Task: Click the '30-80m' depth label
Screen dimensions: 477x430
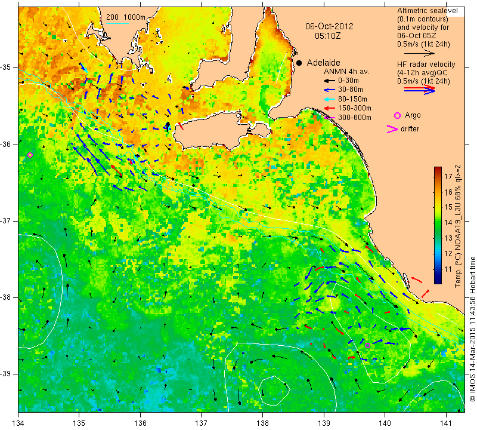Action: click(x=351, y=90)
